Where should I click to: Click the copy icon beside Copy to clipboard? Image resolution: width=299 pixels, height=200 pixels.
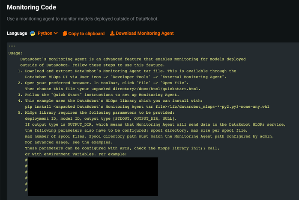(65, 33)
